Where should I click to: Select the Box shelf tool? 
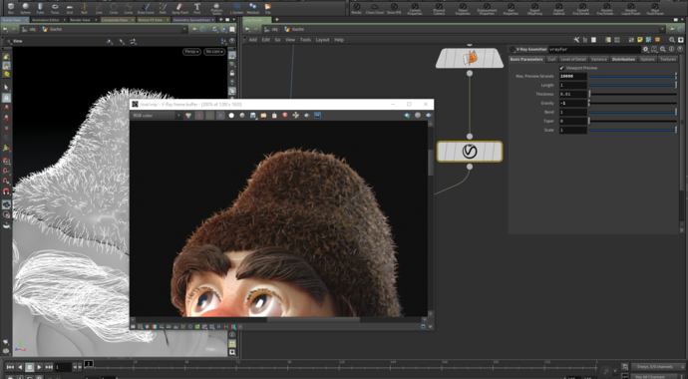click(x=11, y=7)
